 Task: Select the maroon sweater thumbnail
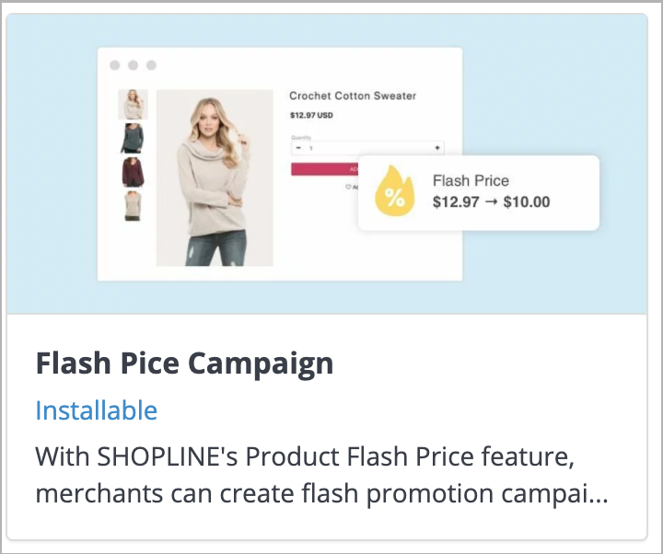pyautogui.click(x=133, y=172)
